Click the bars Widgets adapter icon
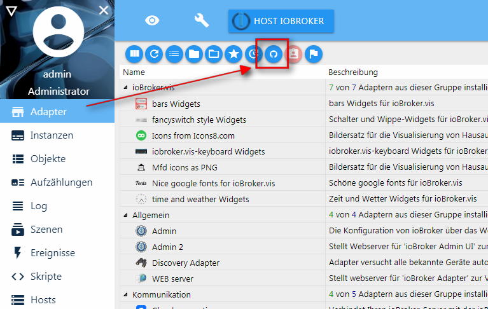 coord(141,104)
